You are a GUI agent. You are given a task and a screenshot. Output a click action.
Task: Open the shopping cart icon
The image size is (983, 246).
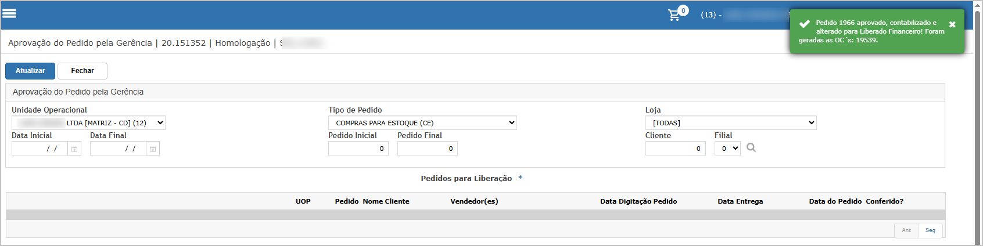pos(675,15)
